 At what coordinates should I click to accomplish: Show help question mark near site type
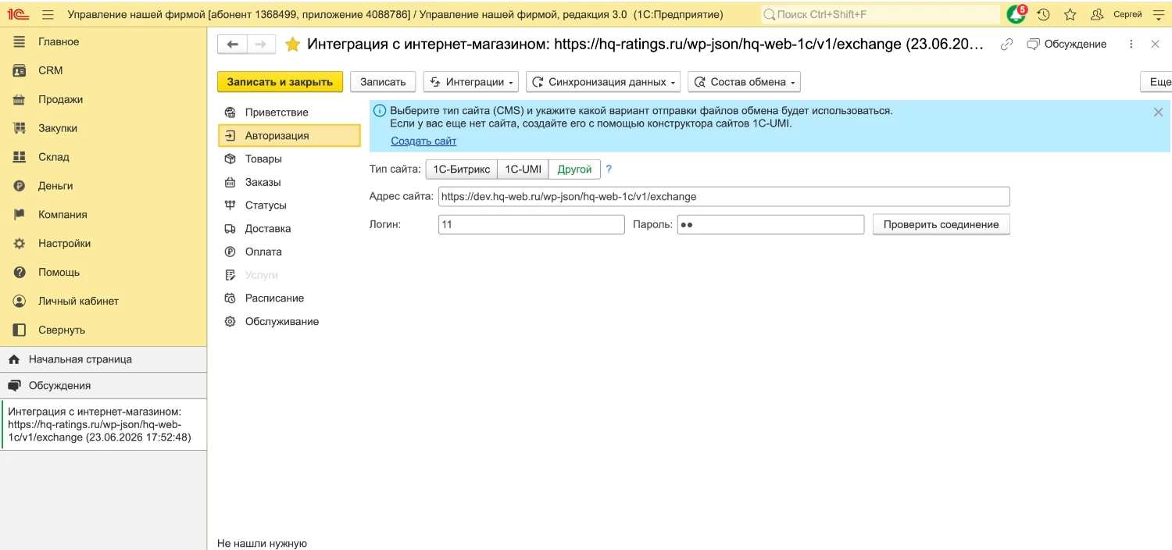(609, 170)
